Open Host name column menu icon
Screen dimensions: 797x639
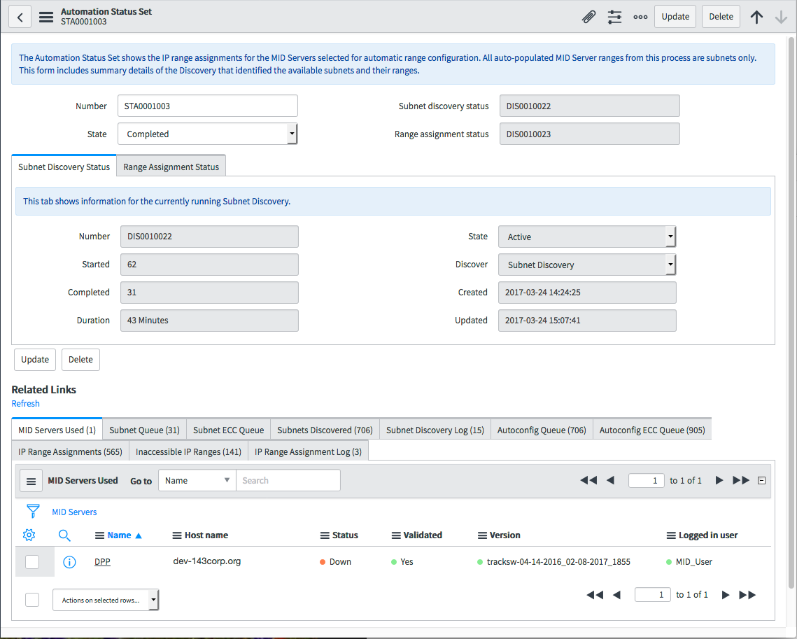(x=177, y=535)
